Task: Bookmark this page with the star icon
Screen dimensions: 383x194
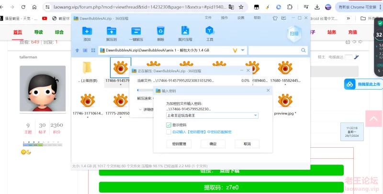Action: pos(241,7)
